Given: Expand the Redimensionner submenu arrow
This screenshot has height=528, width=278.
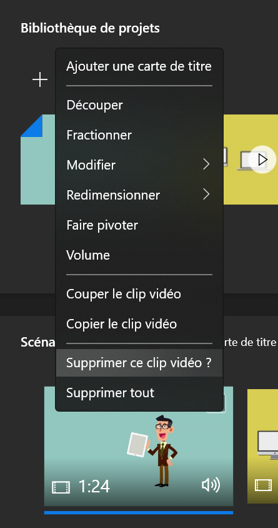Looking at the screenshot, I should [206, 195].
